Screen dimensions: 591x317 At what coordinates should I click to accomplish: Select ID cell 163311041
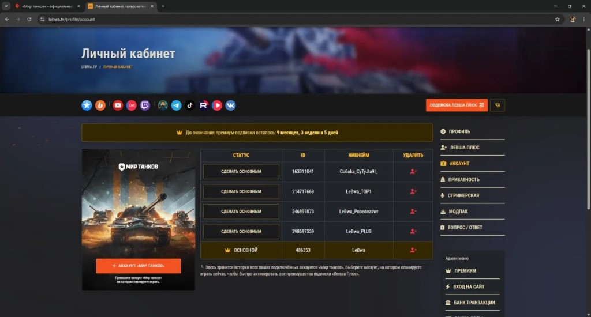(302, 172)
